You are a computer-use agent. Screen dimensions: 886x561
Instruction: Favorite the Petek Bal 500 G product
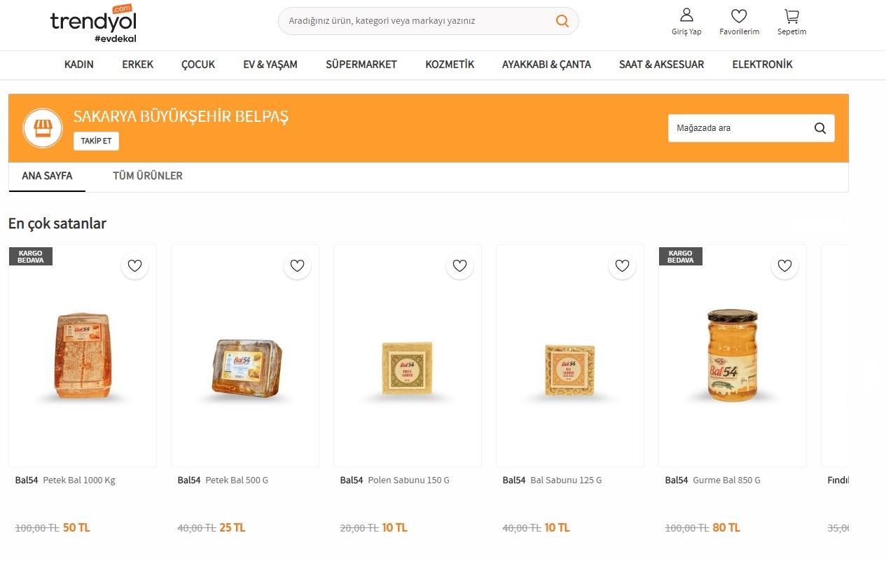pyautogui.click(x=298, y=266)
